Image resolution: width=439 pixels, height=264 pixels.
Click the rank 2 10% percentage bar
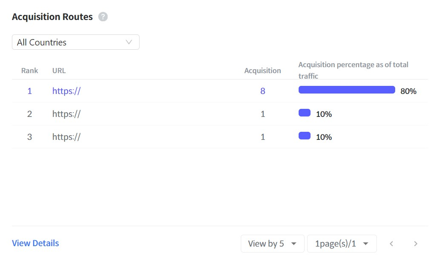[x=305, y=113]
